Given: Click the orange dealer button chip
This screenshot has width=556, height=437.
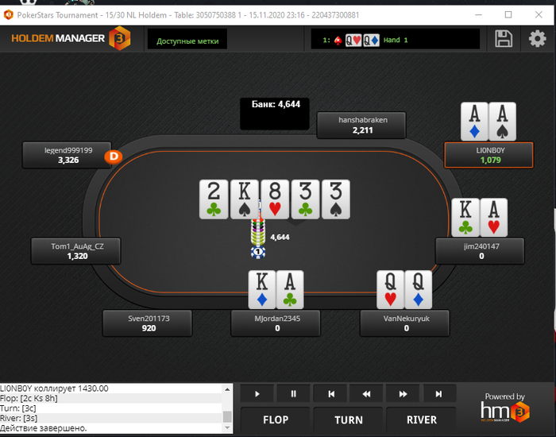Looking at the screenshot, I should 114,157.
